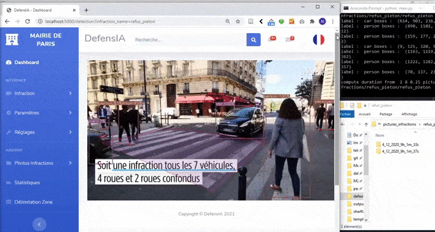Click the yellow and red extension icon
The height and width of the screenshot is (232, 435).
click(x=292, y=21)
